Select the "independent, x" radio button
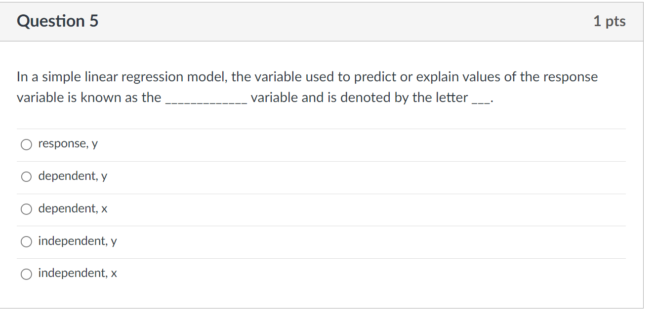Viewport: 656px width, 311px height. click(26, 274)
